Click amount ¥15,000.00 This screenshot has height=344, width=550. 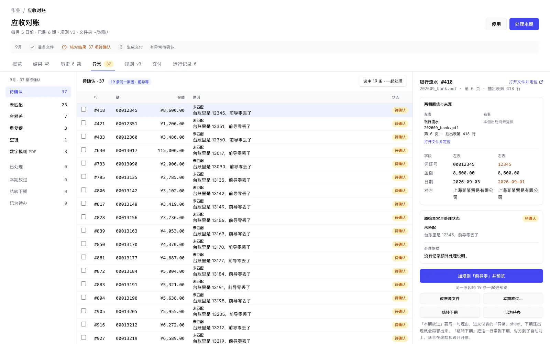[x=171, y=150]
